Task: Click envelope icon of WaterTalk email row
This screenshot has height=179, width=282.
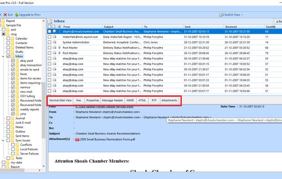Action: 54,37
